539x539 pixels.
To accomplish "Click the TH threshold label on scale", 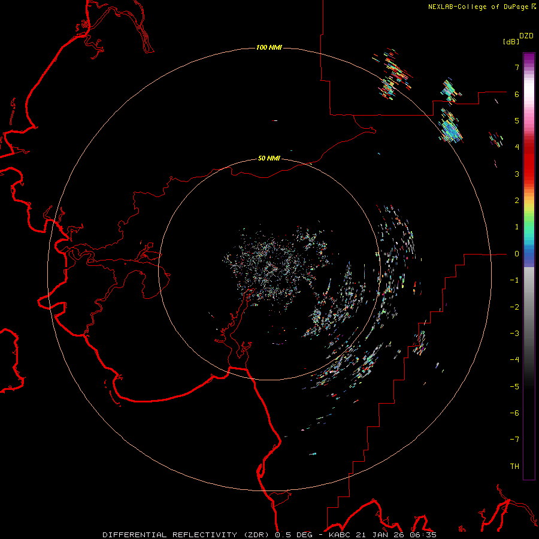I will click(x=514, y=467).
